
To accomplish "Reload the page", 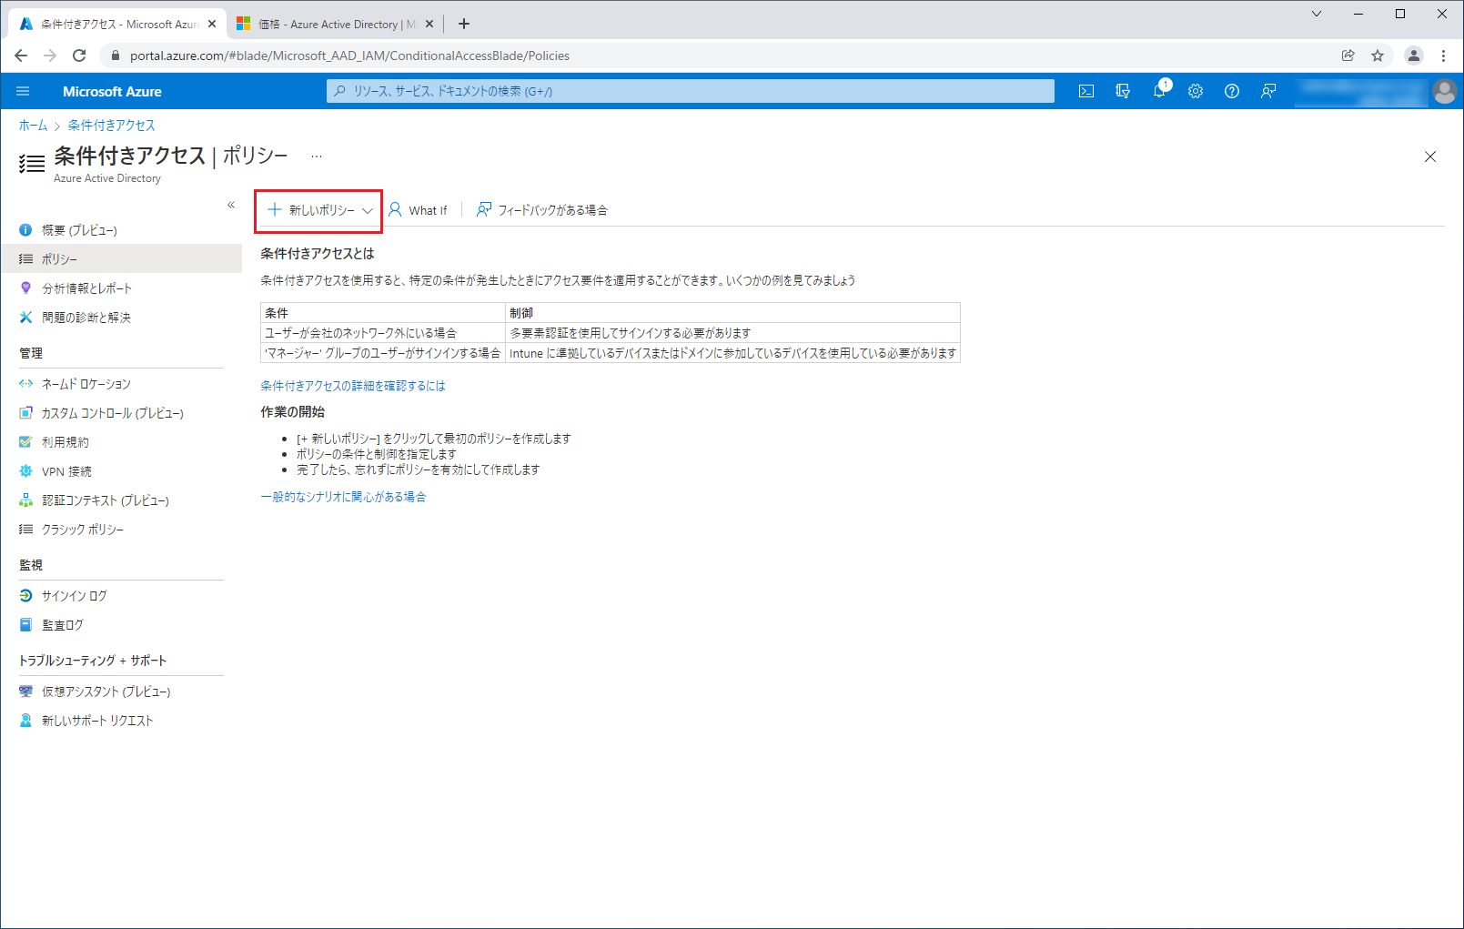I will (79, 56).
